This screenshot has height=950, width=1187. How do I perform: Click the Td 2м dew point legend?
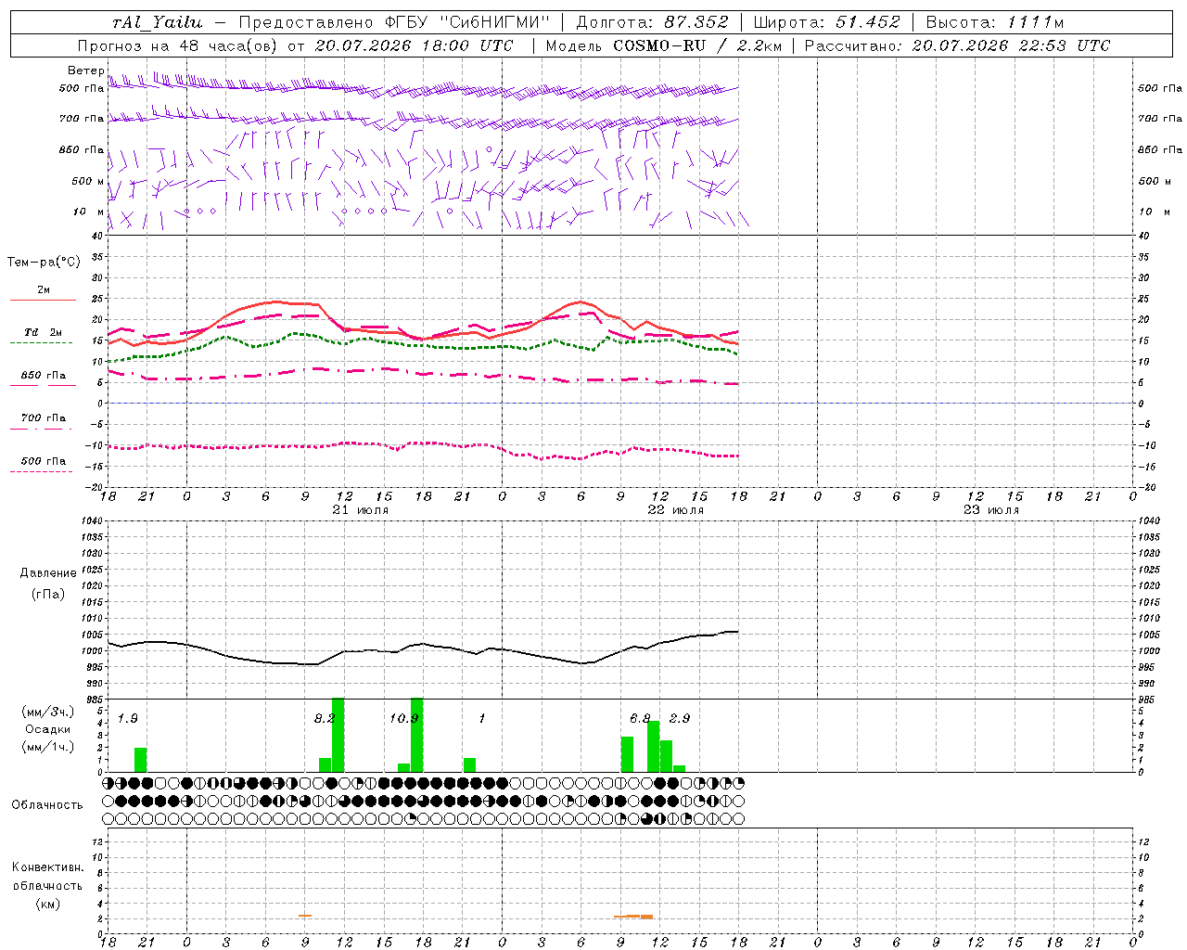(x=43, y=336)
